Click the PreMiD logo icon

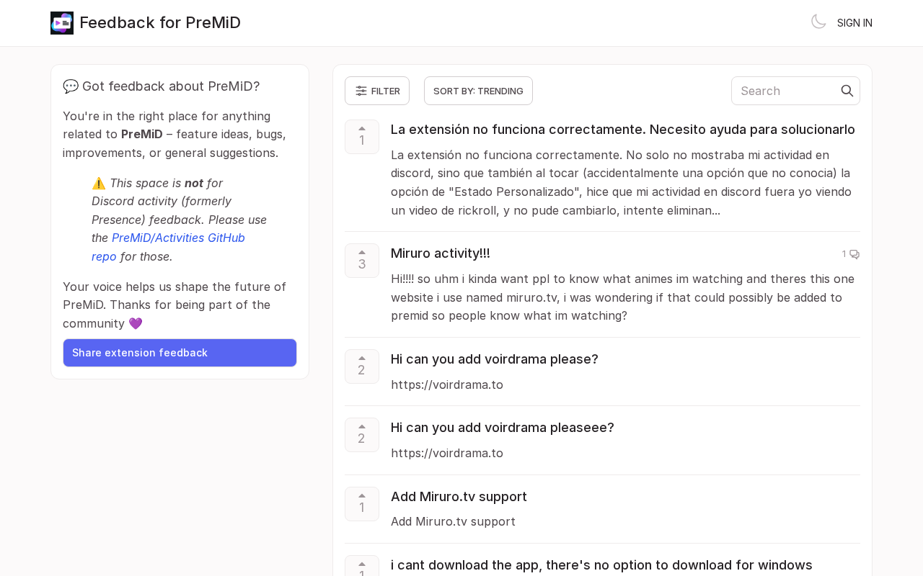tap(62, 23)
